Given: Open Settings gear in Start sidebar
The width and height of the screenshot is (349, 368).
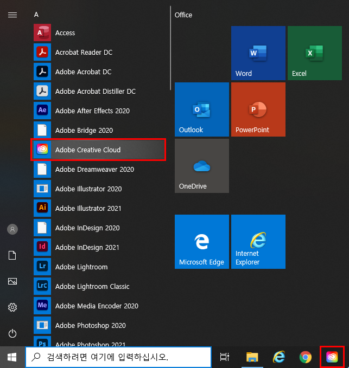Looking at the screenshot, I should [12, 307].
